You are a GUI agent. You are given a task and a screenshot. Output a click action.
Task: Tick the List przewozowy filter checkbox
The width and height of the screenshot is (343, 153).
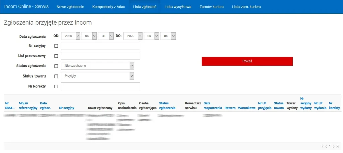[56, 56]
